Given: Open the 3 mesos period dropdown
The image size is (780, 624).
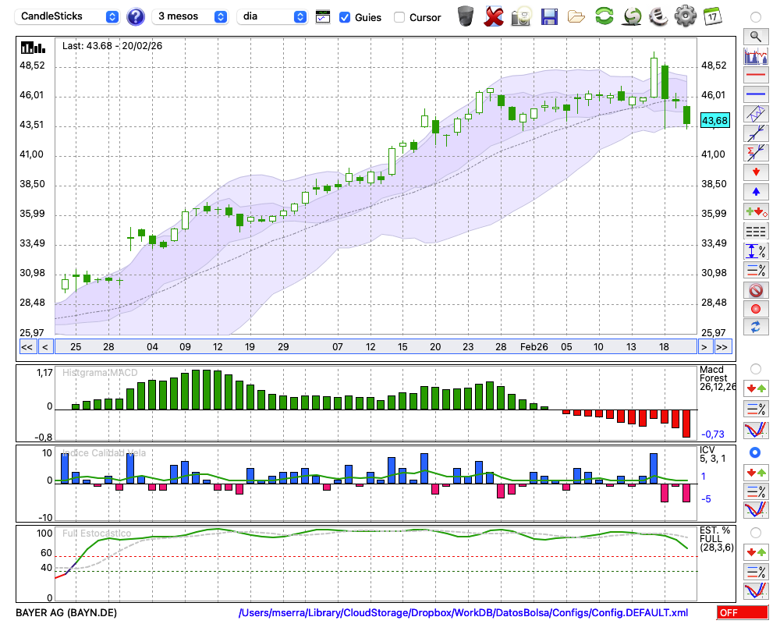Looking at the screenshot, I should (192, 16).
